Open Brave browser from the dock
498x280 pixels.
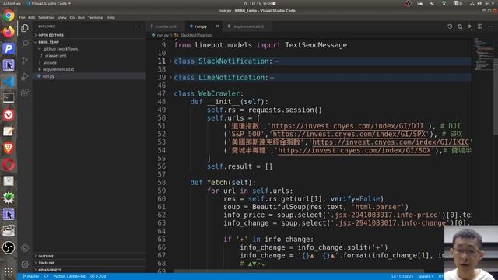click(x=9, y=148)
